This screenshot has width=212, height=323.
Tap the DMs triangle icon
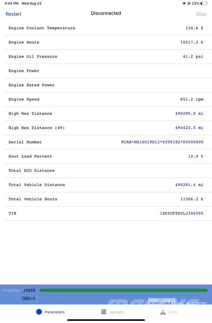163,312
